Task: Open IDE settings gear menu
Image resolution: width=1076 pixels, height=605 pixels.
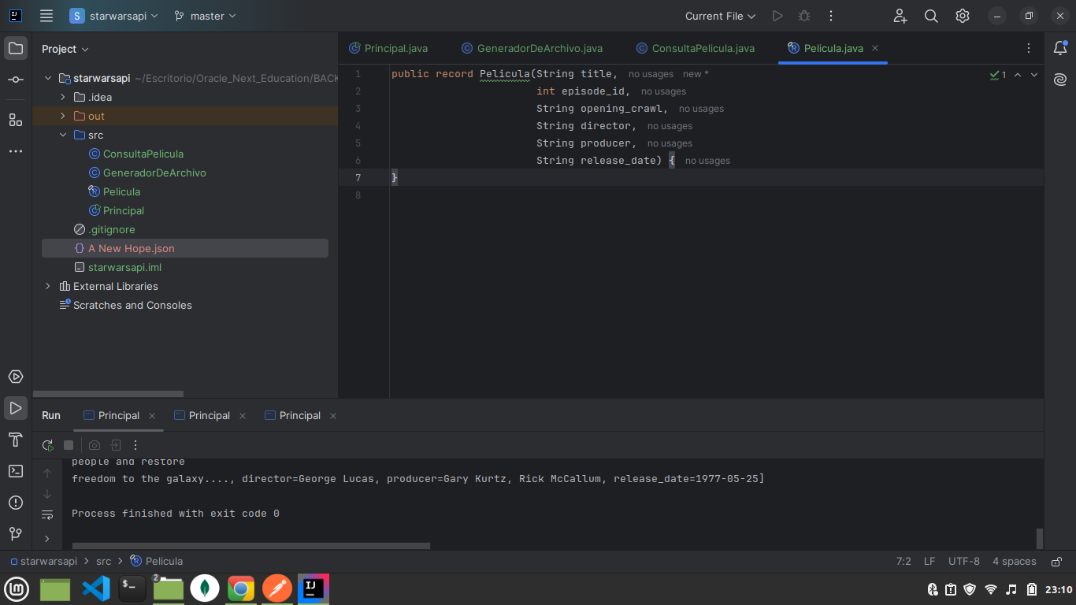Action: point(963,16)
